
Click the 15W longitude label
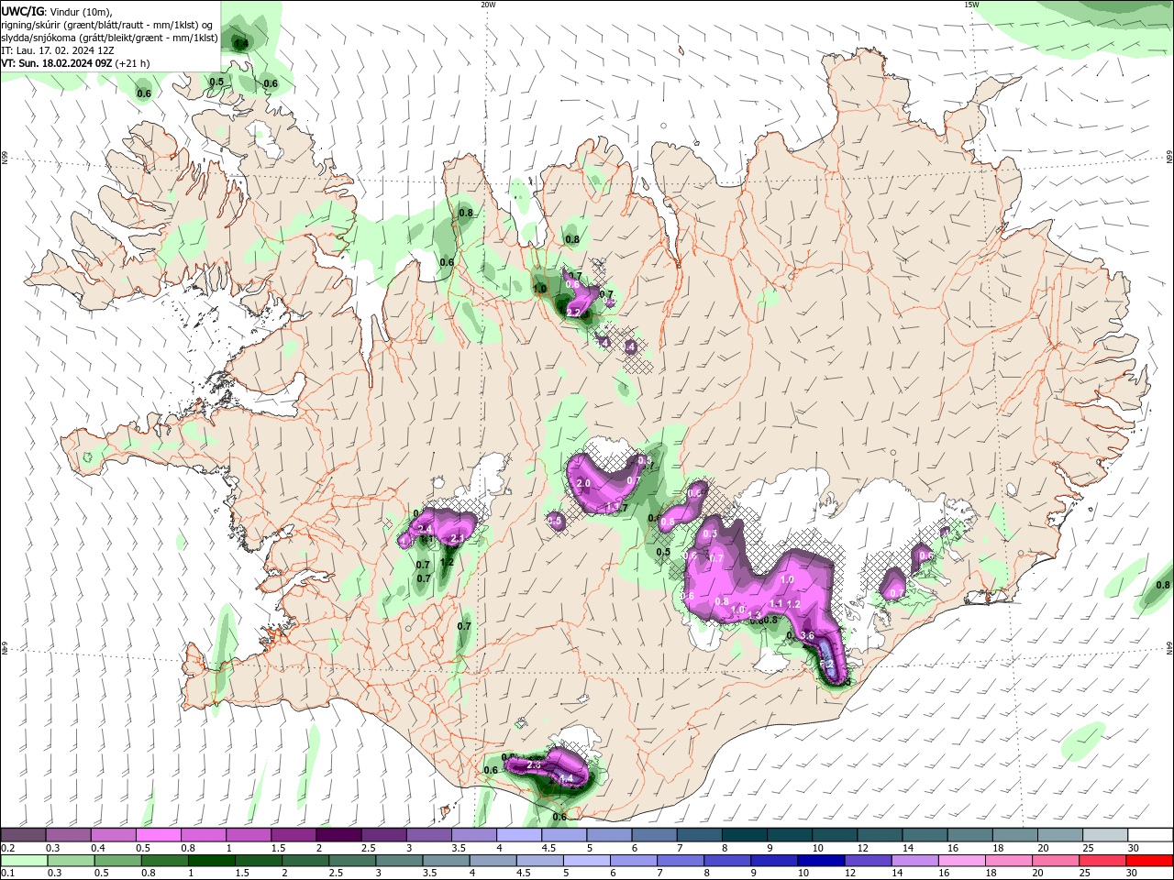tap(971, 5)
